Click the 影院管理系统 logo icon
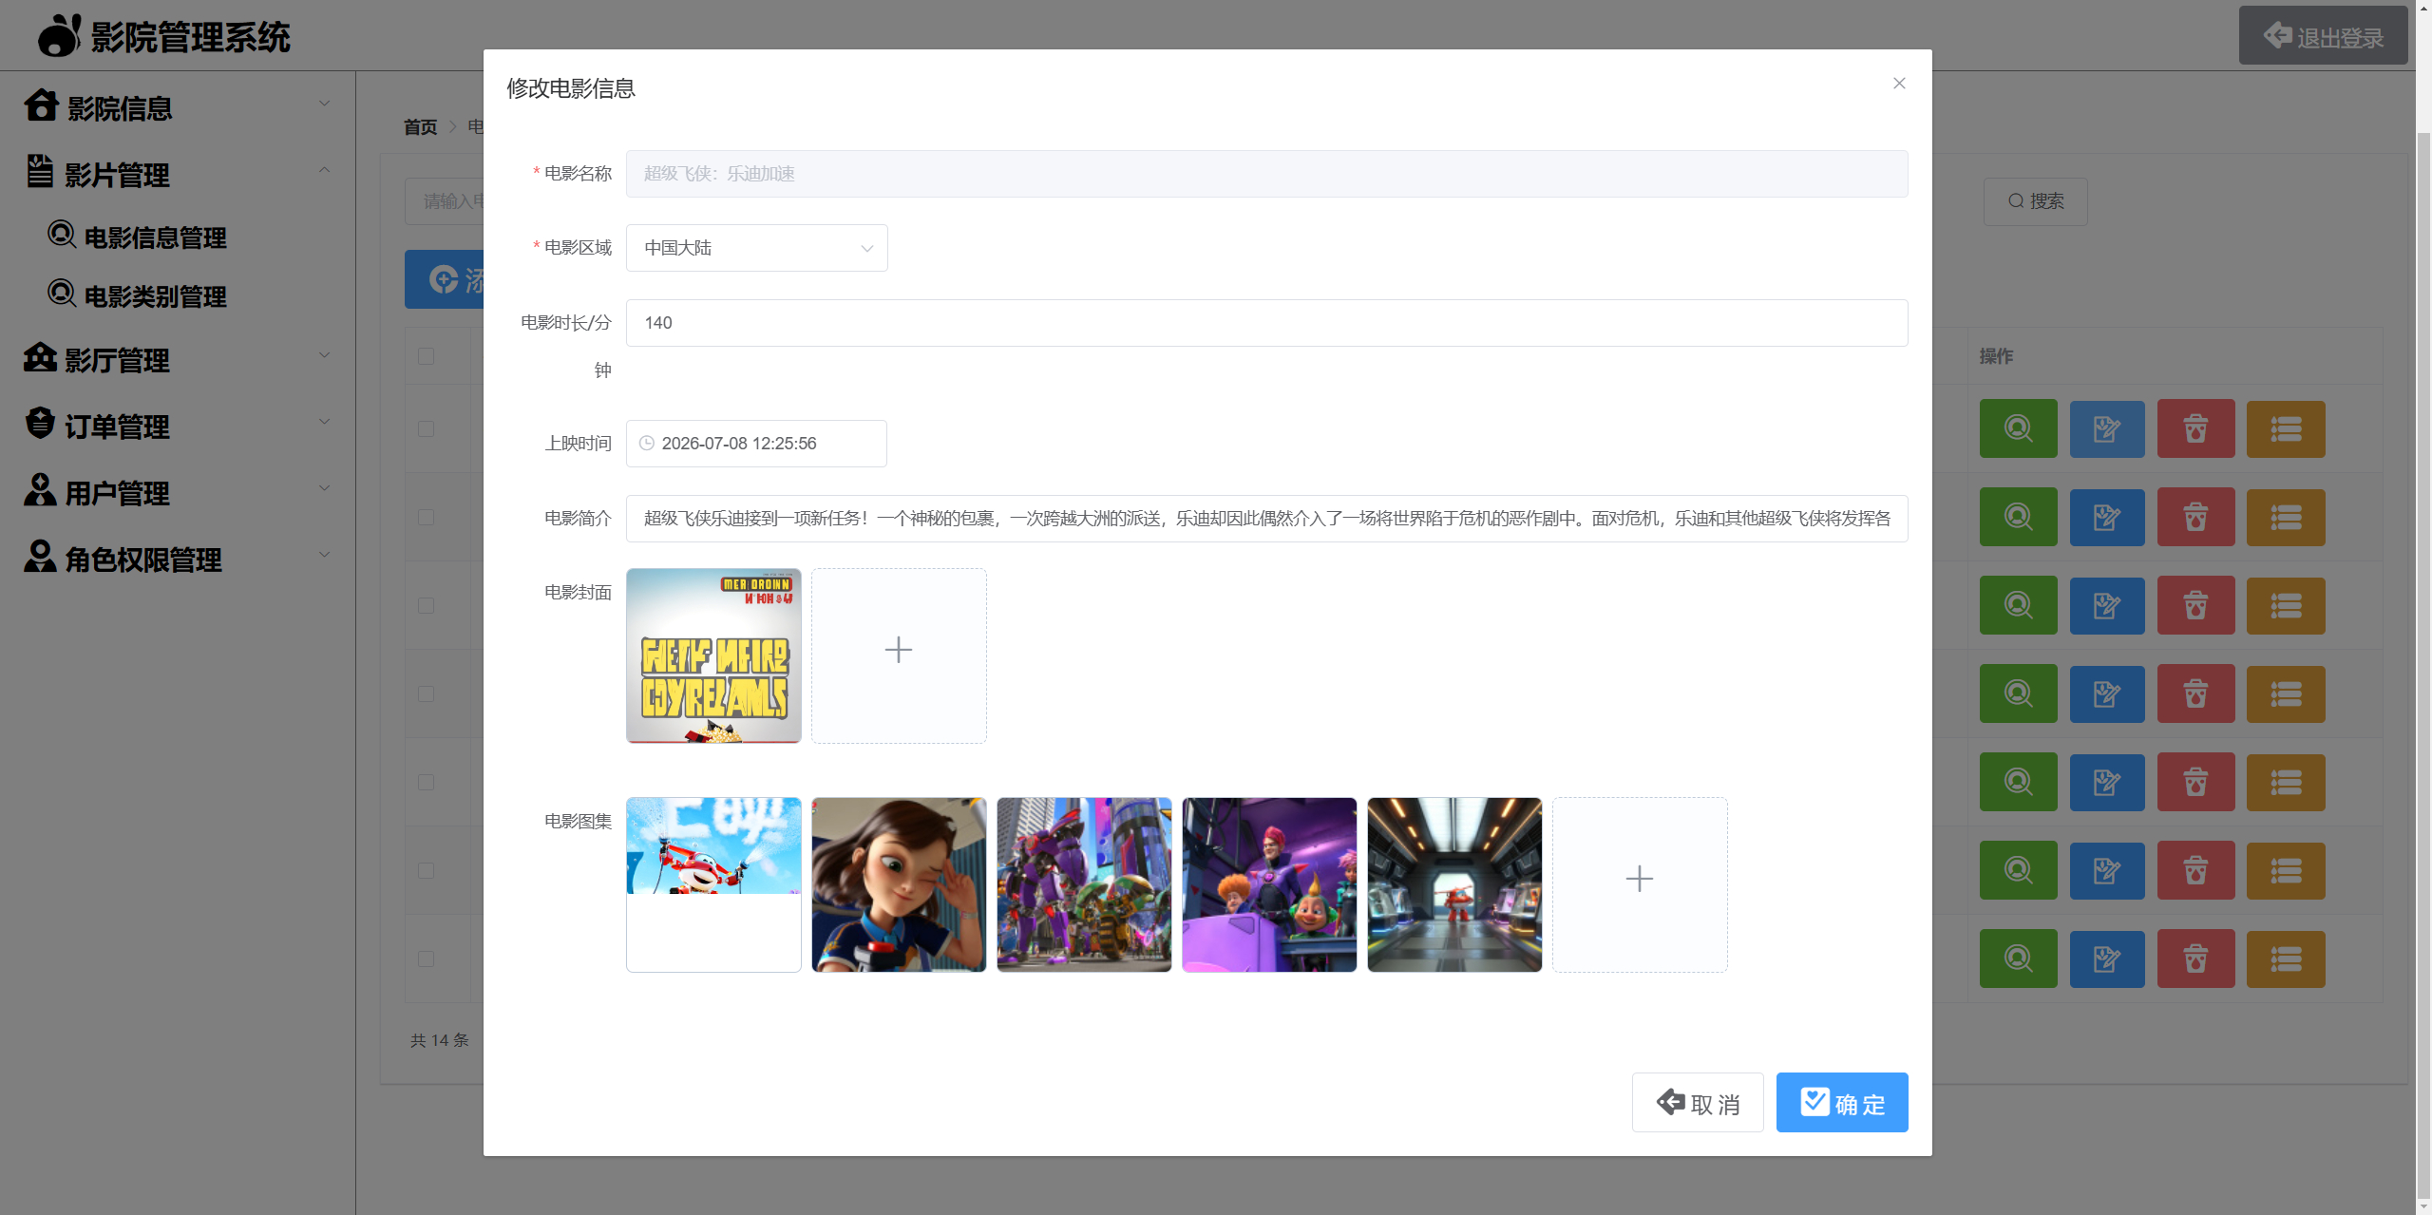Viewport: 2432px width, 1215px height. (59, 36)
